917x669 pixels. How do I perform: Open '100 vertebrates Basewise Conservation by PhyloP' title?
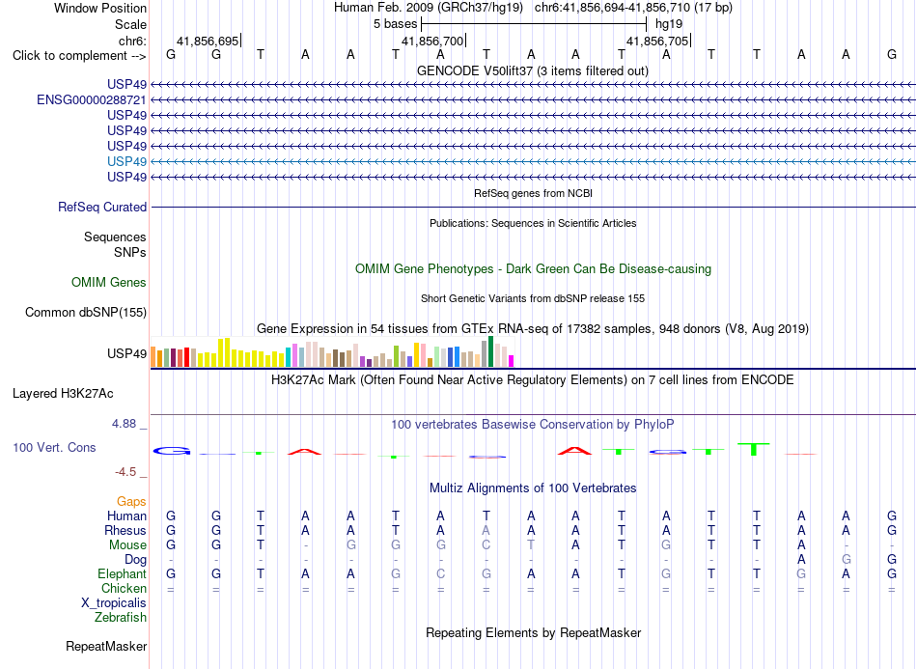(533, 425)
